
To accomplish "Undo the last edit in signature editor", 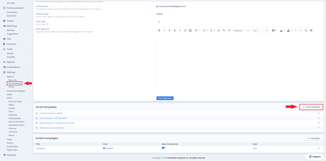I will [x=224, y=30].
